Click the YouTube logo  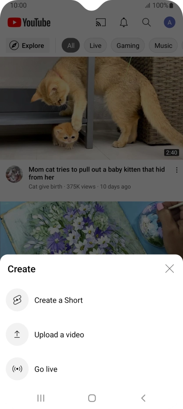(29, 23)
